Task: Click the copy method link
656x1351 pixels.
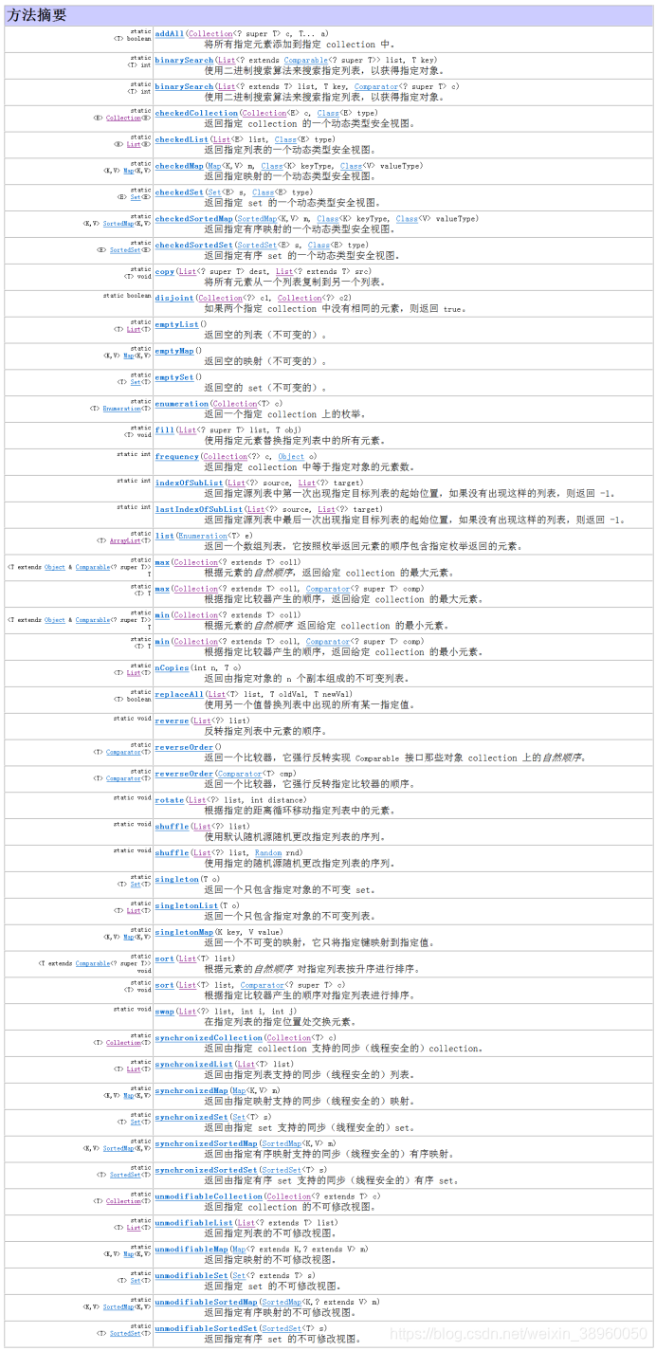Action: tap(164, 271)
